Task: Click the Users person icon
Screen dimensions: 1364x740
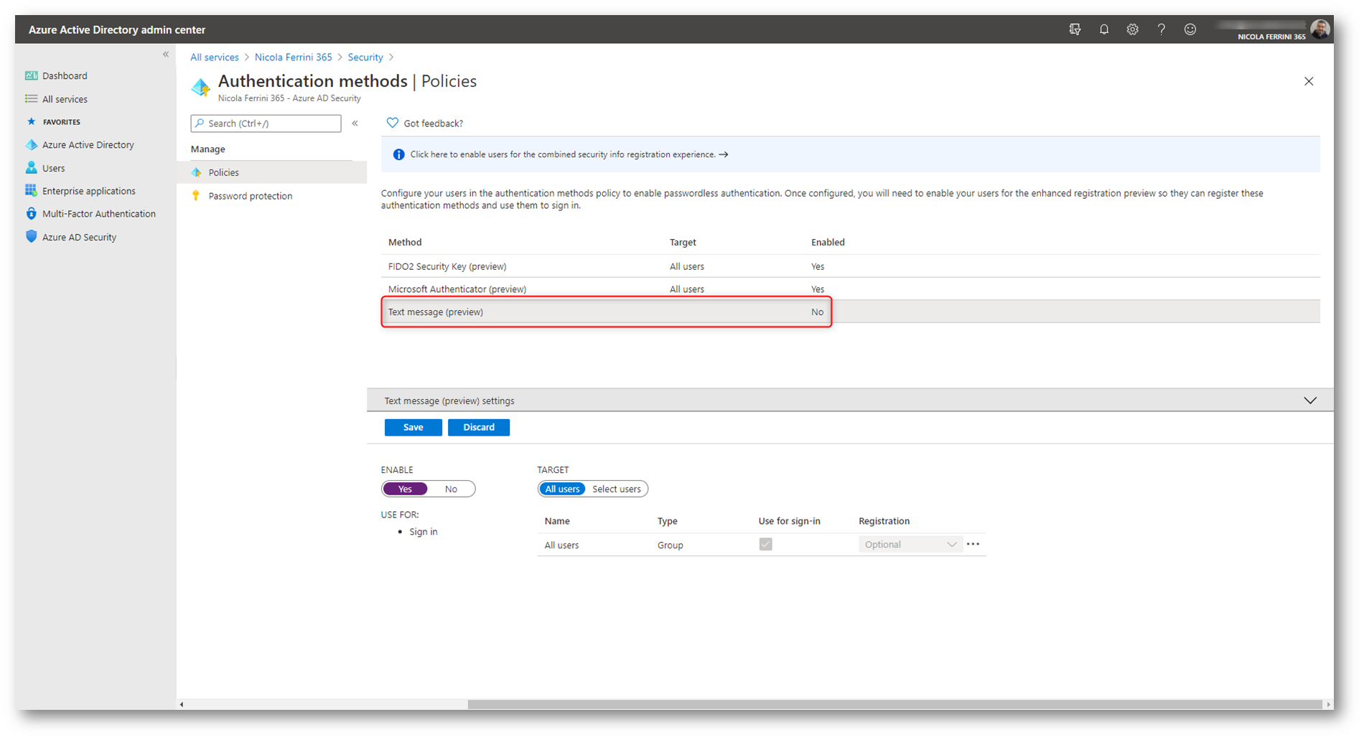Action: tap(31, 168)
